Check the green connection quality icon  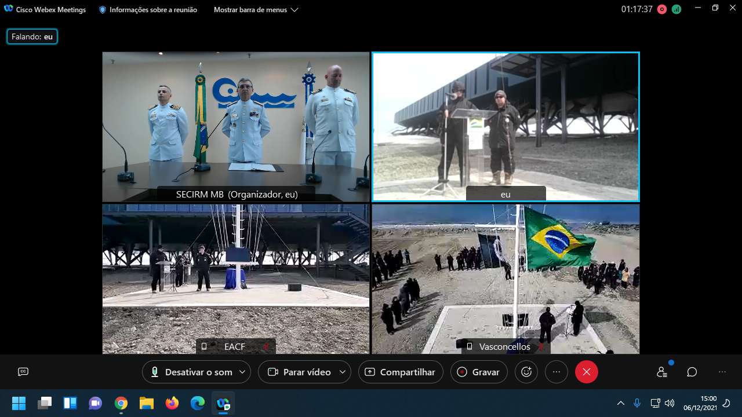(x=676, y=9)
